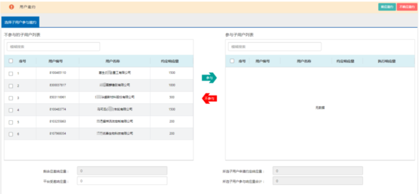Image resolution: width=419 pixels, height=194 pixels.
Task: Check the select-all box in right table header
Action: coord(232,61)
